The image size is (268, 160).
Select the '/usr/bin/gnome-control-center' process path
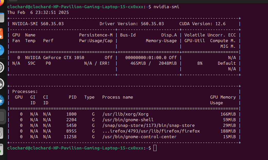coord(139,137)
